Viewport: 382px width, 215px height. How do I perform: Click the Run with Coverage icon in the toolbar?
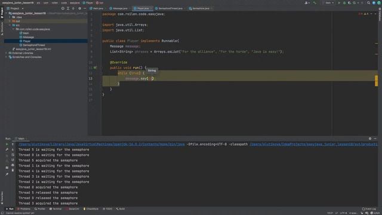pos(349,3)
